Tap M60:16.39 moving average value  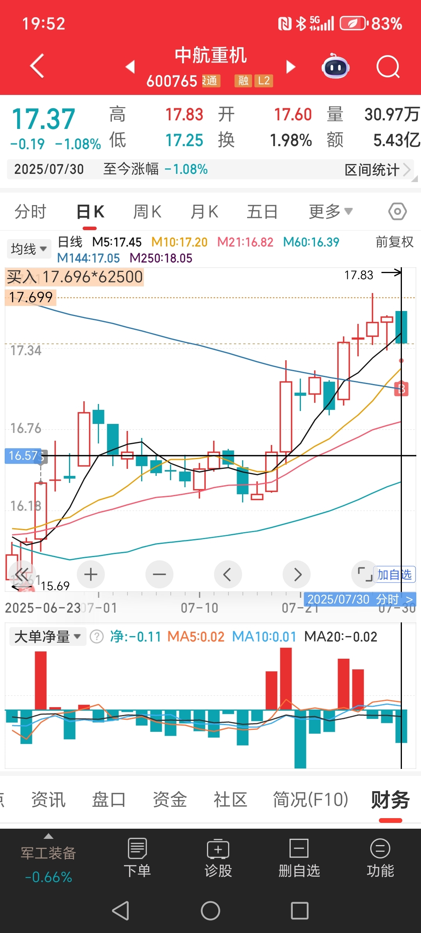[311, 242]
